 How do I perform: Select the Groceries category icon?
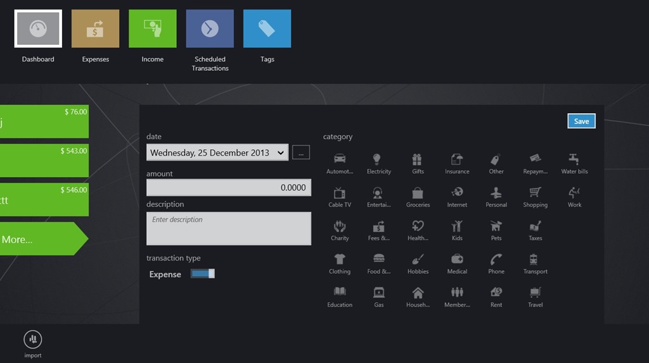(x=418, y=194)
